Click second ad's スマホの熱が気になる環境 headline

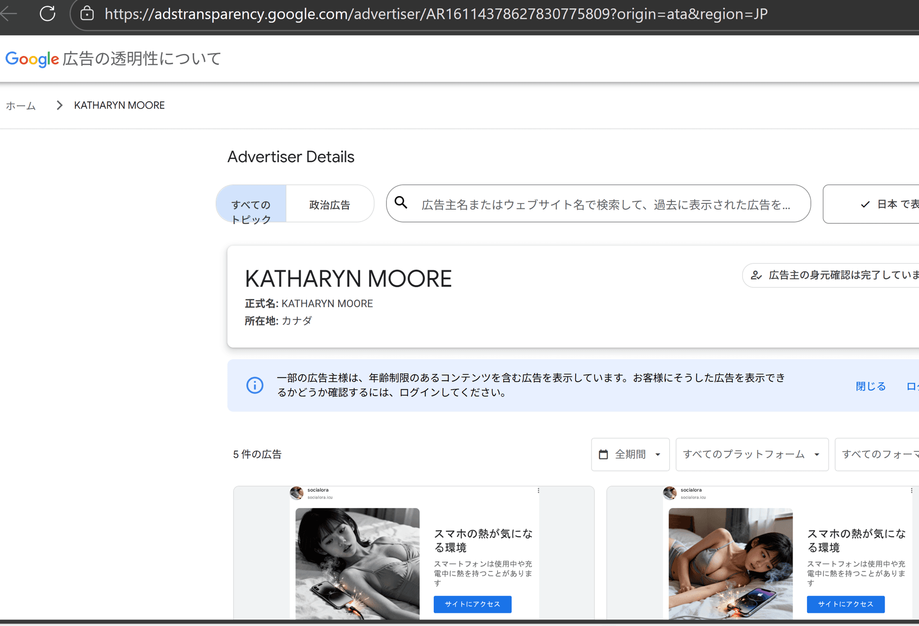tap(857, 540)
